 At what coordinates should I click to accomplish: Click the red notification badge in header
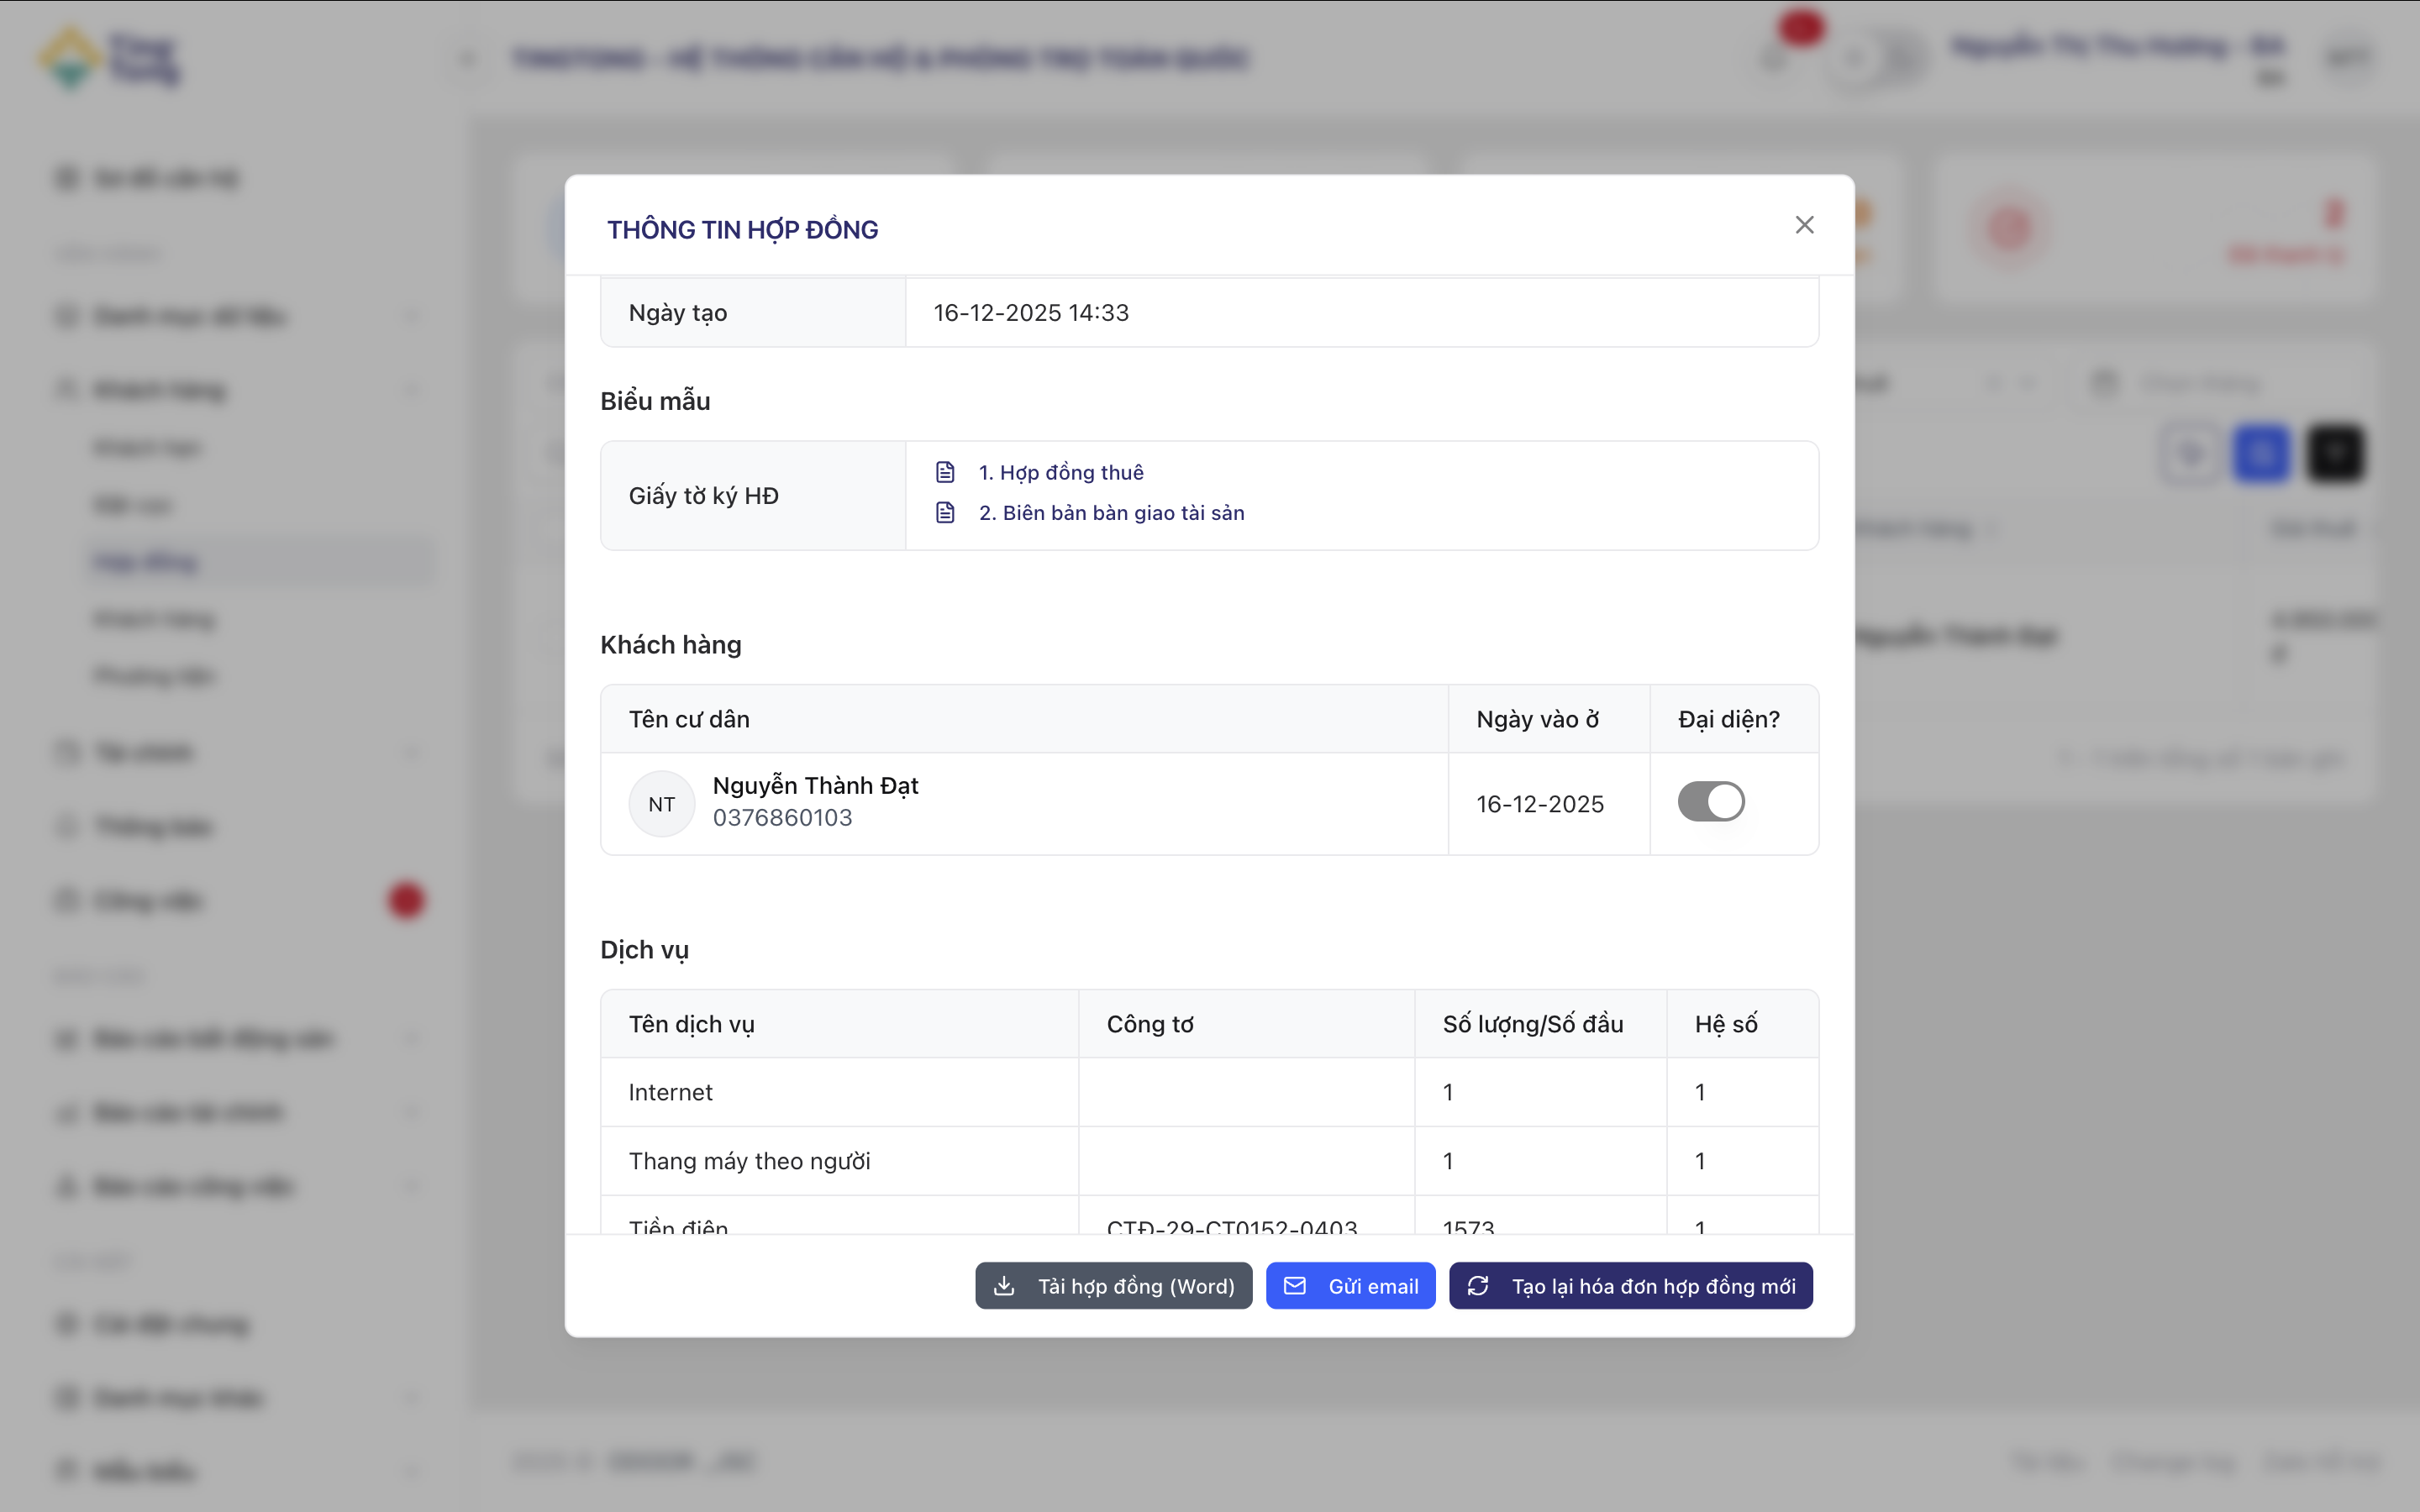[x=1801, y=27]
